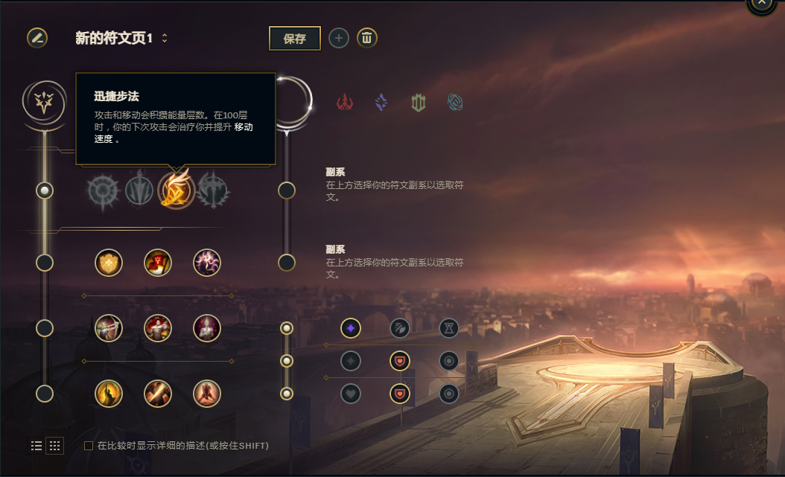The width and height of the screenshot is (785, 477).
Task: Select the adaptive force purple diamond shard
Action: click(x=351, y=328)
